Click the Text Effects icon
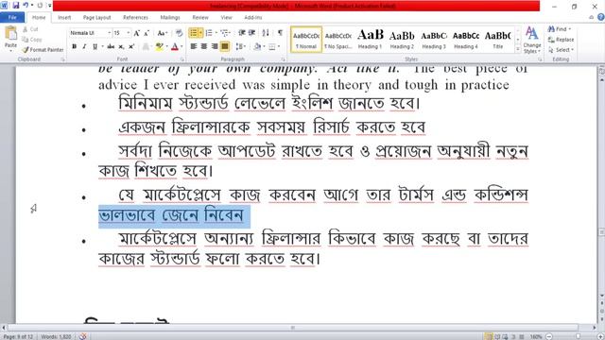 pos(146,46)
